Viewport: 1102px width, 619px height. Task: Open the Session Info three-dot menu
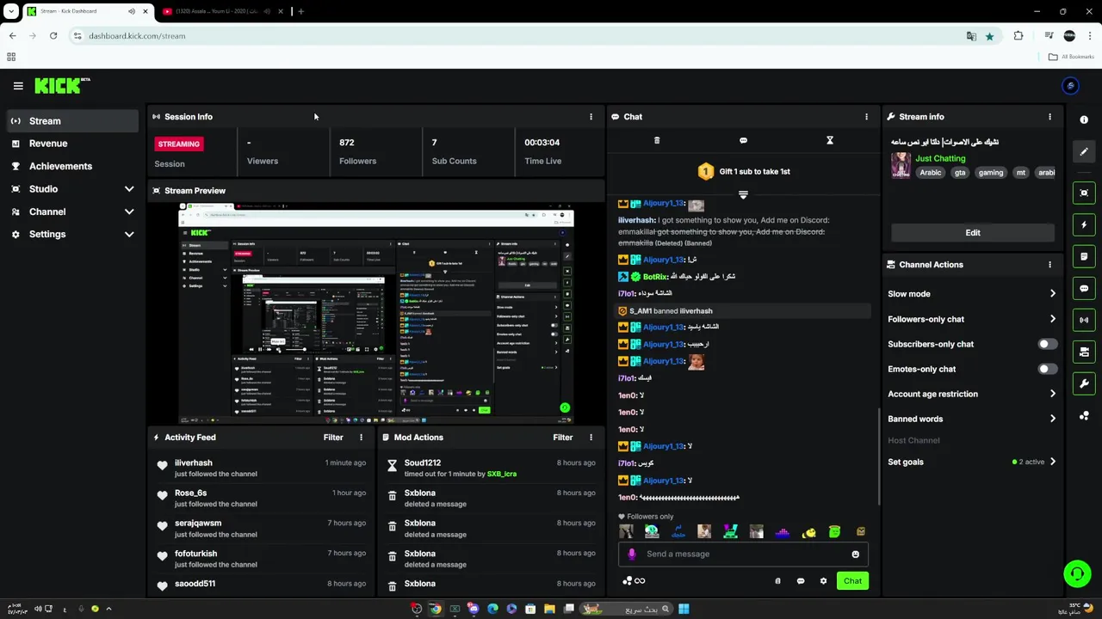click(x=591, y=117)
